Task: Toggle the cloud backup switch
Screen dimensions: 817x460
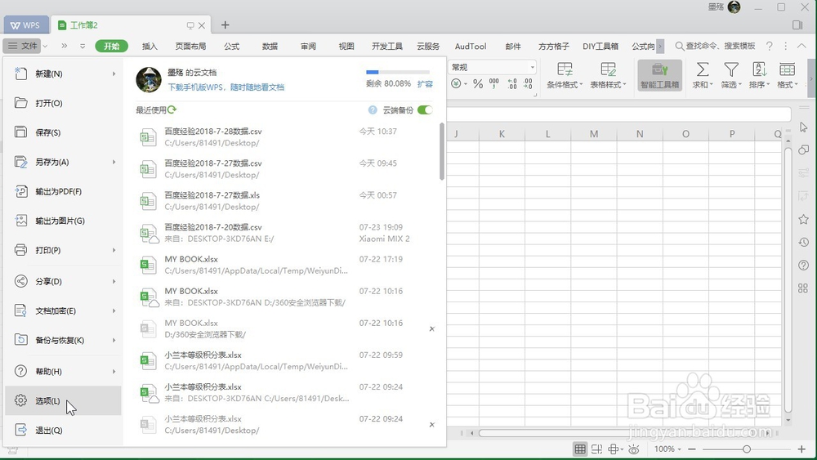Action: 425,110
